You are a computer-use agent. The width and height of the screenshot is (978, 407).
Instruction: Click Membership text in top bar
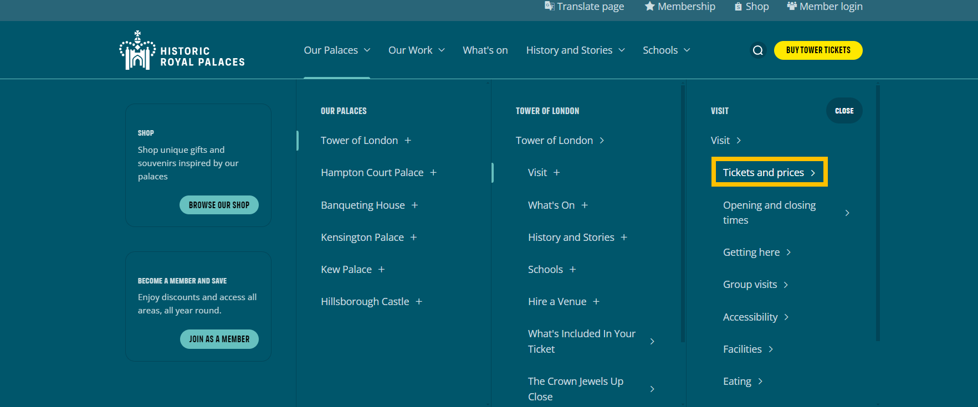click(x=686, y=7)
